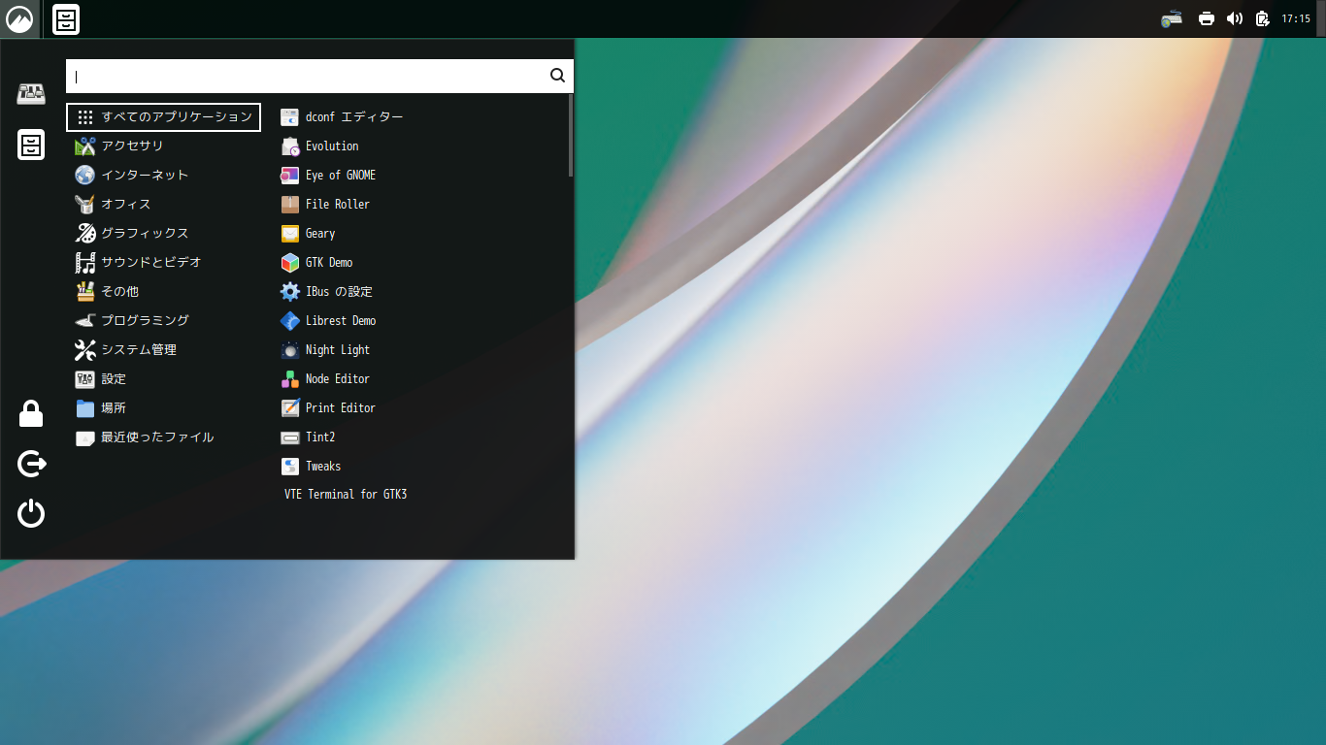Show 最近使ったファイル list
This screenshot has width=1326, height=745.
(x=163, y=437)
